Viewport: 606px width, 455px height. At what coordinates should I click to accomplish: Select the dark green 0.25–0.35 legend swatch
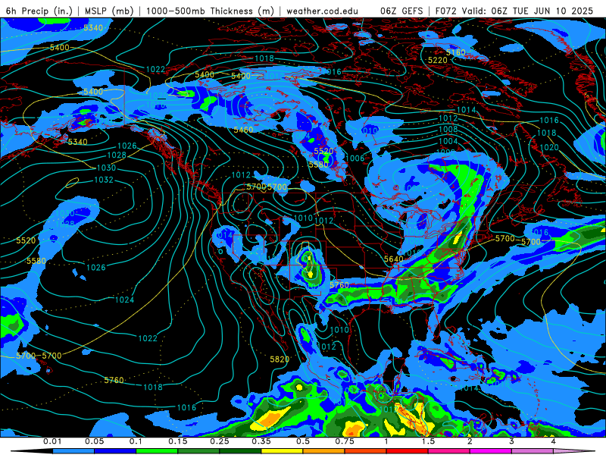(240, 451)
